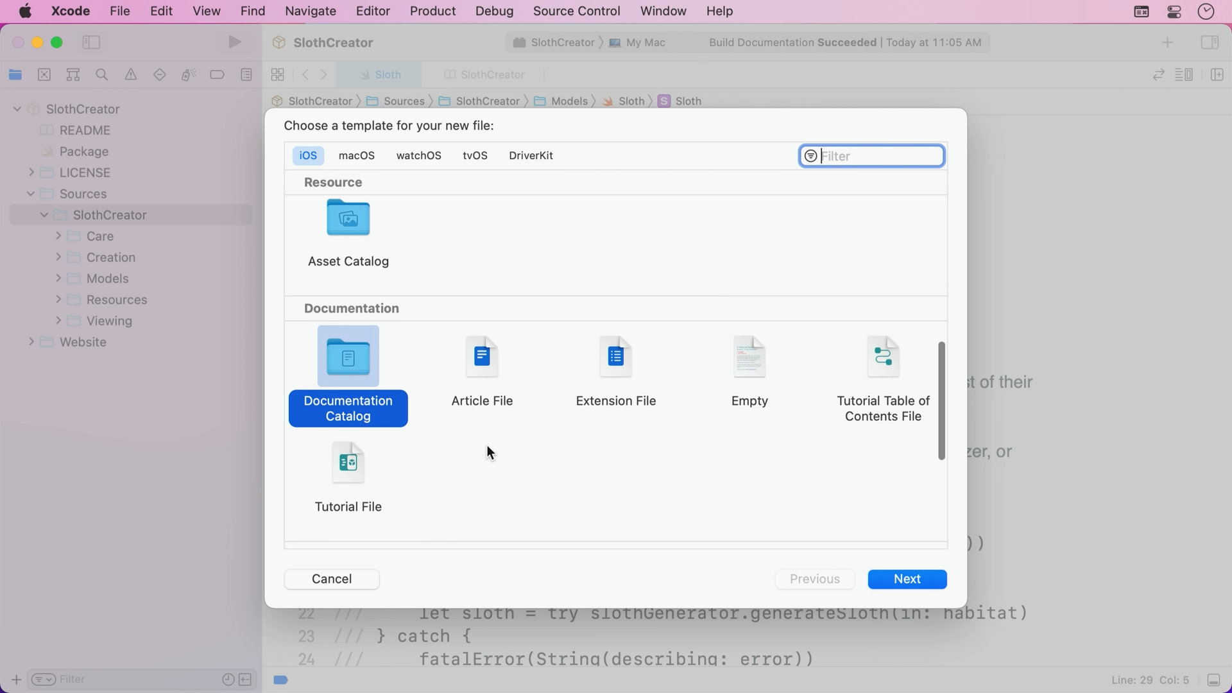Expand the Resources folder
The image size is (1232, 693).
58,299
